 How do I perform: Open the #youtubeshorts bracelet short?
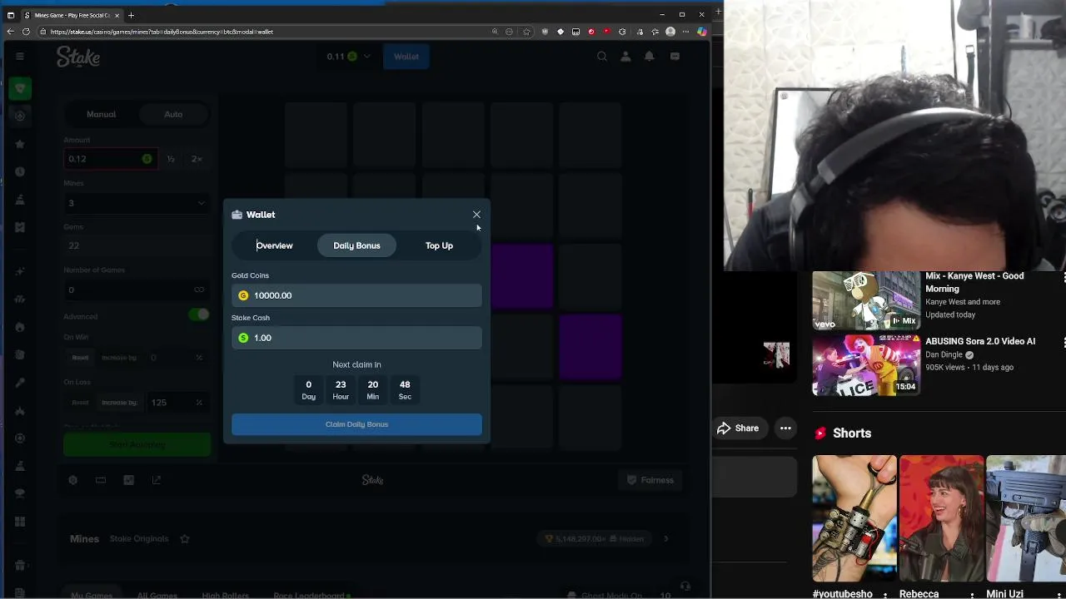pos(854,518)
